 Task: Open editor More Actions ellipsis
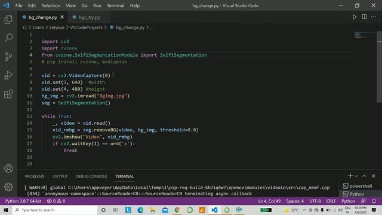click(x=374, y=17)
